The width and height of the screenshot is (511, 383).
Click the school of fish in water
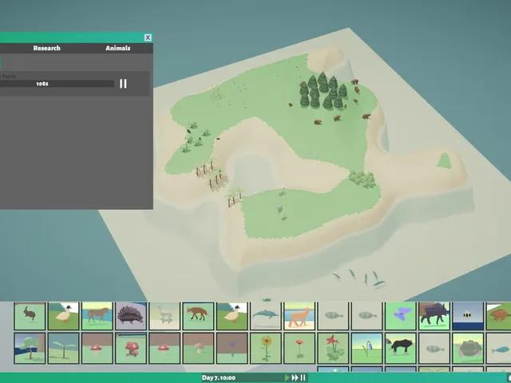point(360,279)
